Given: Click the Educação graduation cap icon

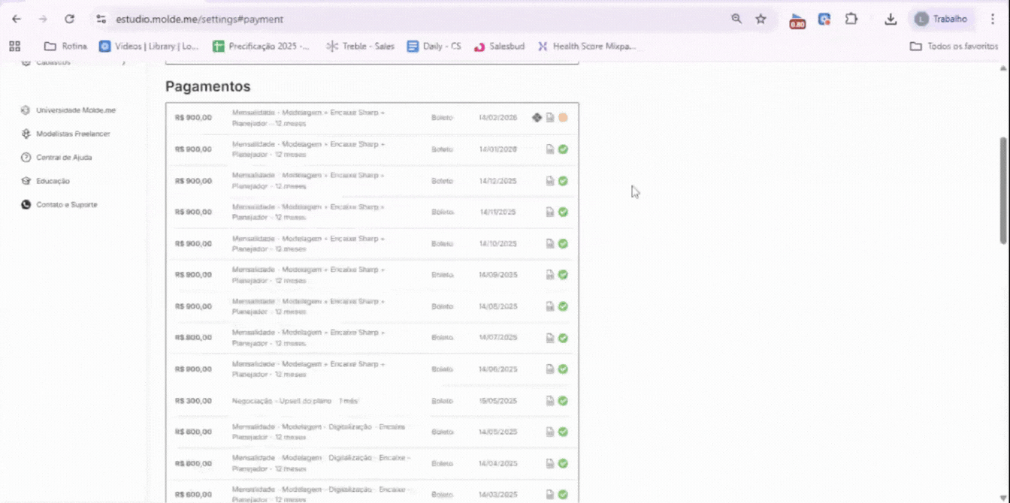Looking at the screenshot, I should click(x=26, y=181).
